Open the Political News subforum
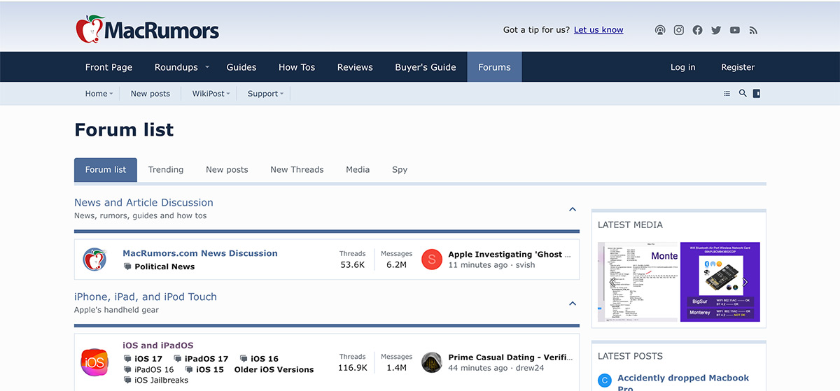This screenshot has height=391, width=840. click(164, 266)
